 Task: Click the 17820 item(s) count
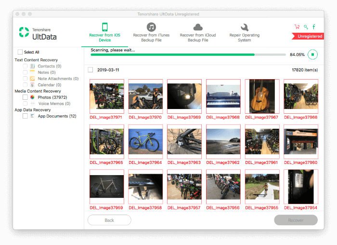coord(305,70)
